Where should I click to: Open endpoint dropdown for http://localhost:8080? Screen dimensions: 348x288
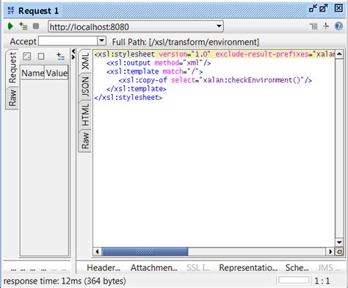pos(219,26)
